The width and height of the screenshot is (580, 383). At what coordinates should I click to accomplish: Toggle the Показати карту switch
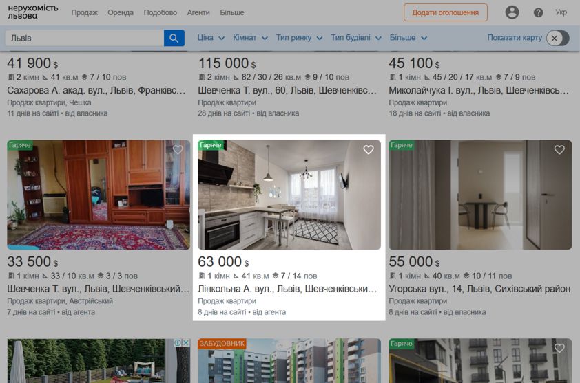tap(558, 38)
